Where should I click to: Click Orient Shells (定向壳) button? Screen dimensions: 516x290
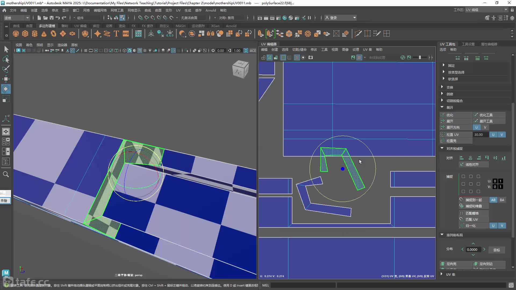pyautogui.click(x=456, y=264)
